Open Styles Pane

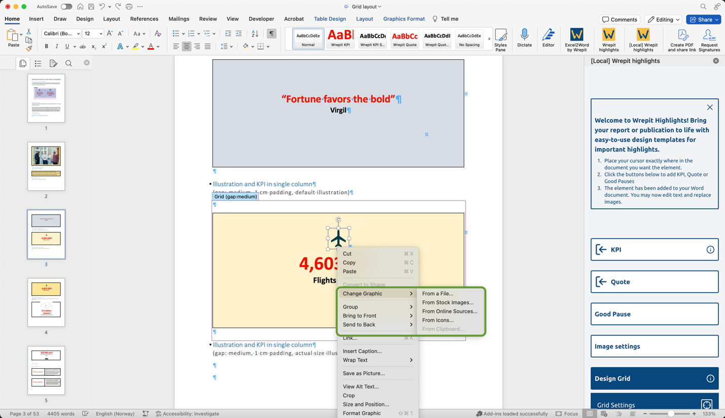point(500,39)
